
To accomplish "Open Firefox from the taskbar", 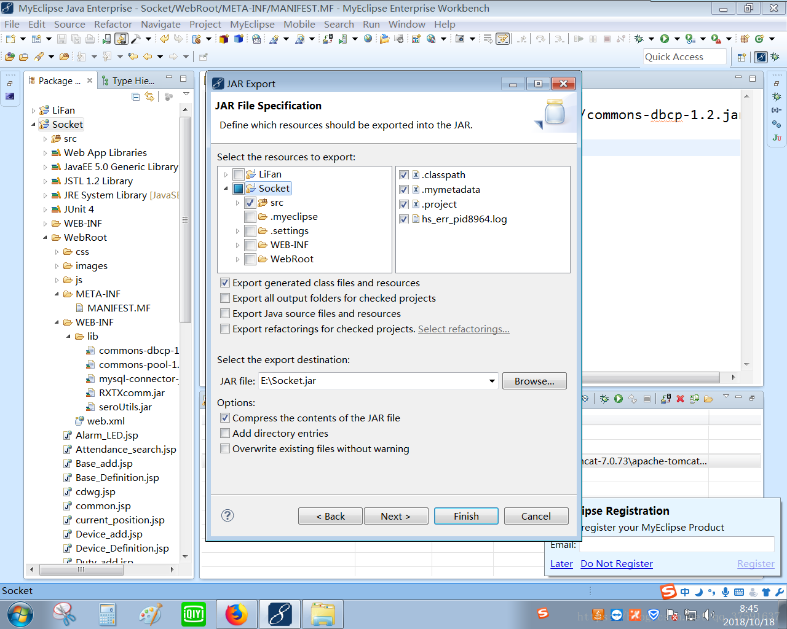I will pos(236,614).
